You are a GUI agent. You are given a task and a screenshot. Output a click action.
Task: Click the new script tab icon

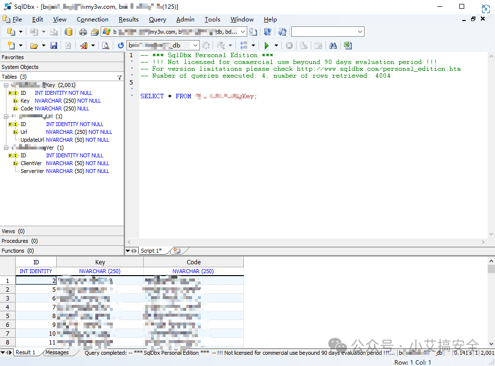tap(177, 251)
